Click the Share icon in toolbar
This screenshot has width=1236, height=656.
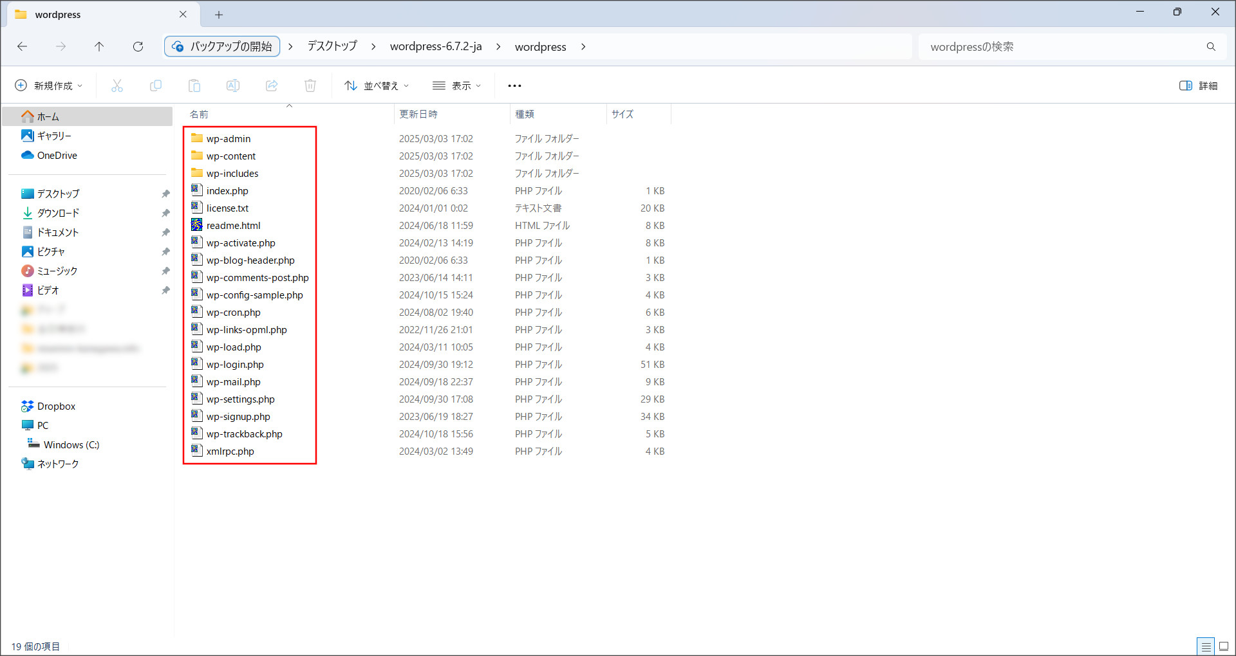pos(272,86)
